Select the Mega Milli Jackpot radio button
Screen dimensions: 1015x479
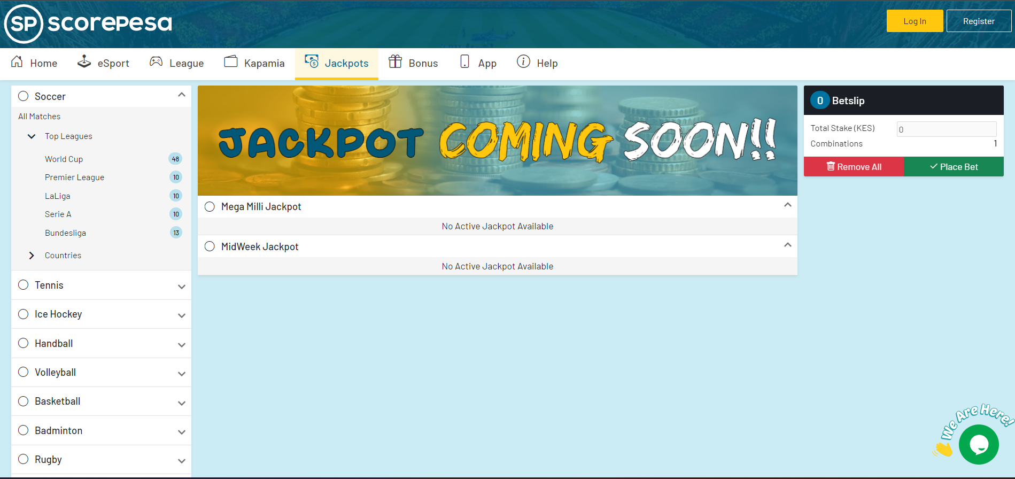point(210,206)
